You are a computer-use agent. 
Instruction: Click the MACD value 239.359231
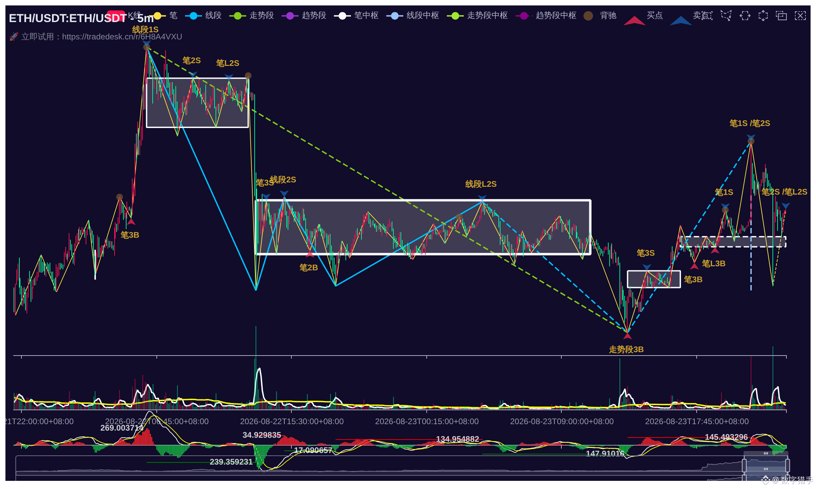[x=231, y=462]
